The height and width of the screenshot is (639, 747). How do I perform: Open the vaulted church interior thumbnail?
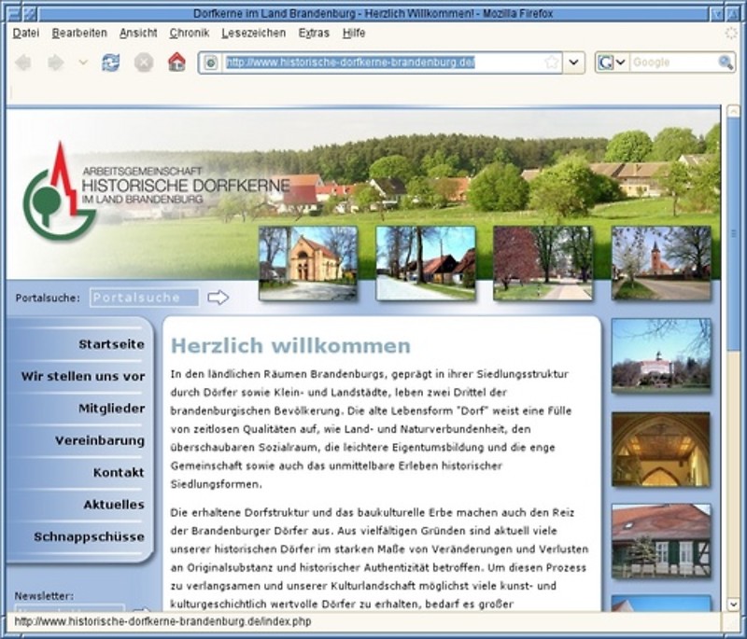click(661, 450)
